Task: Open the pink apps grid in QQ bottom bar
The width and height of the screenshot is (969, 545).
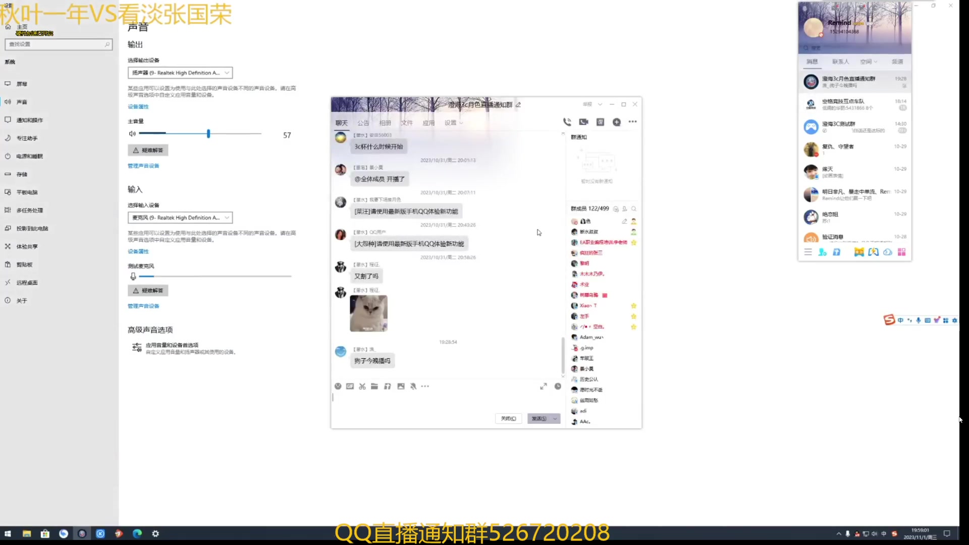Action: [x=901, y=252]
